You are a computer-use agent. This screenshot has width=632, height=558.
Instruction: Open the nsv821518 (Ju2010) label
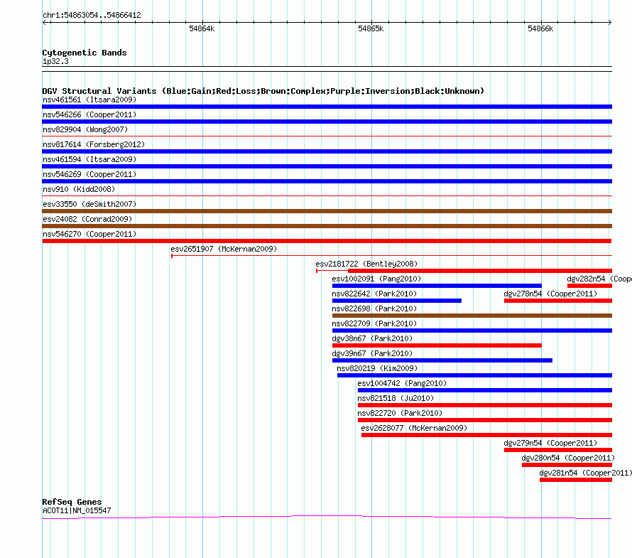(396, 398)
